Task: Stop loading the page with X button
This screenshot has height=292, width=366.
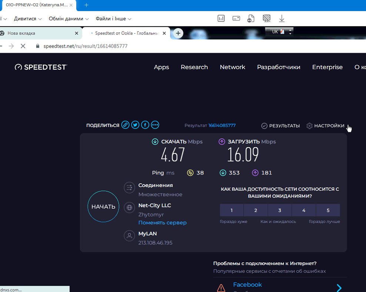Action: point(23,46)
